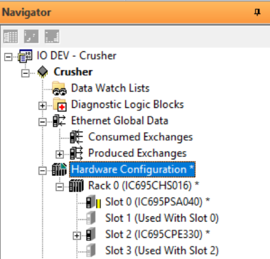
Task: Click the Crusher target diamond icon
Action: [x=43, y=72]
